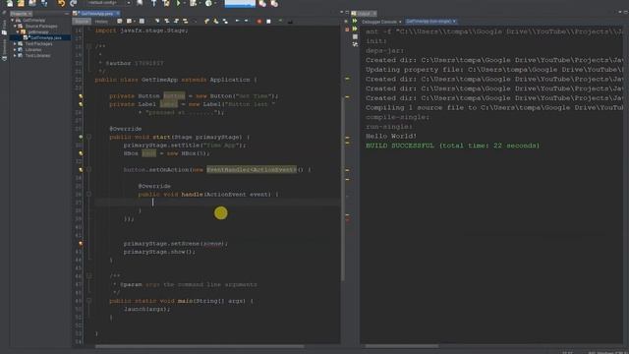Click Find Selection icon in editor toolbar

point(157,22)
